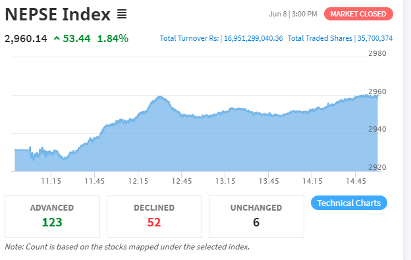Click the Total Traded Shares link
Screen dimensions: 411x260
click(320, 38)
